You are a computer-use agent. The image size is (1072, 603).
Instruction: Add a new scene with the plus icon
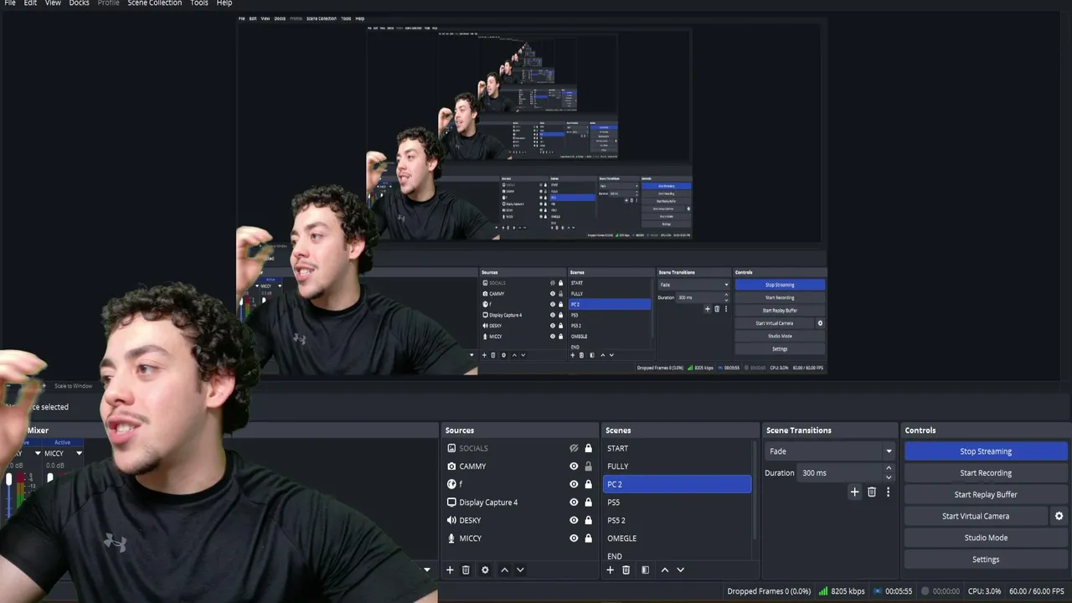610,570
